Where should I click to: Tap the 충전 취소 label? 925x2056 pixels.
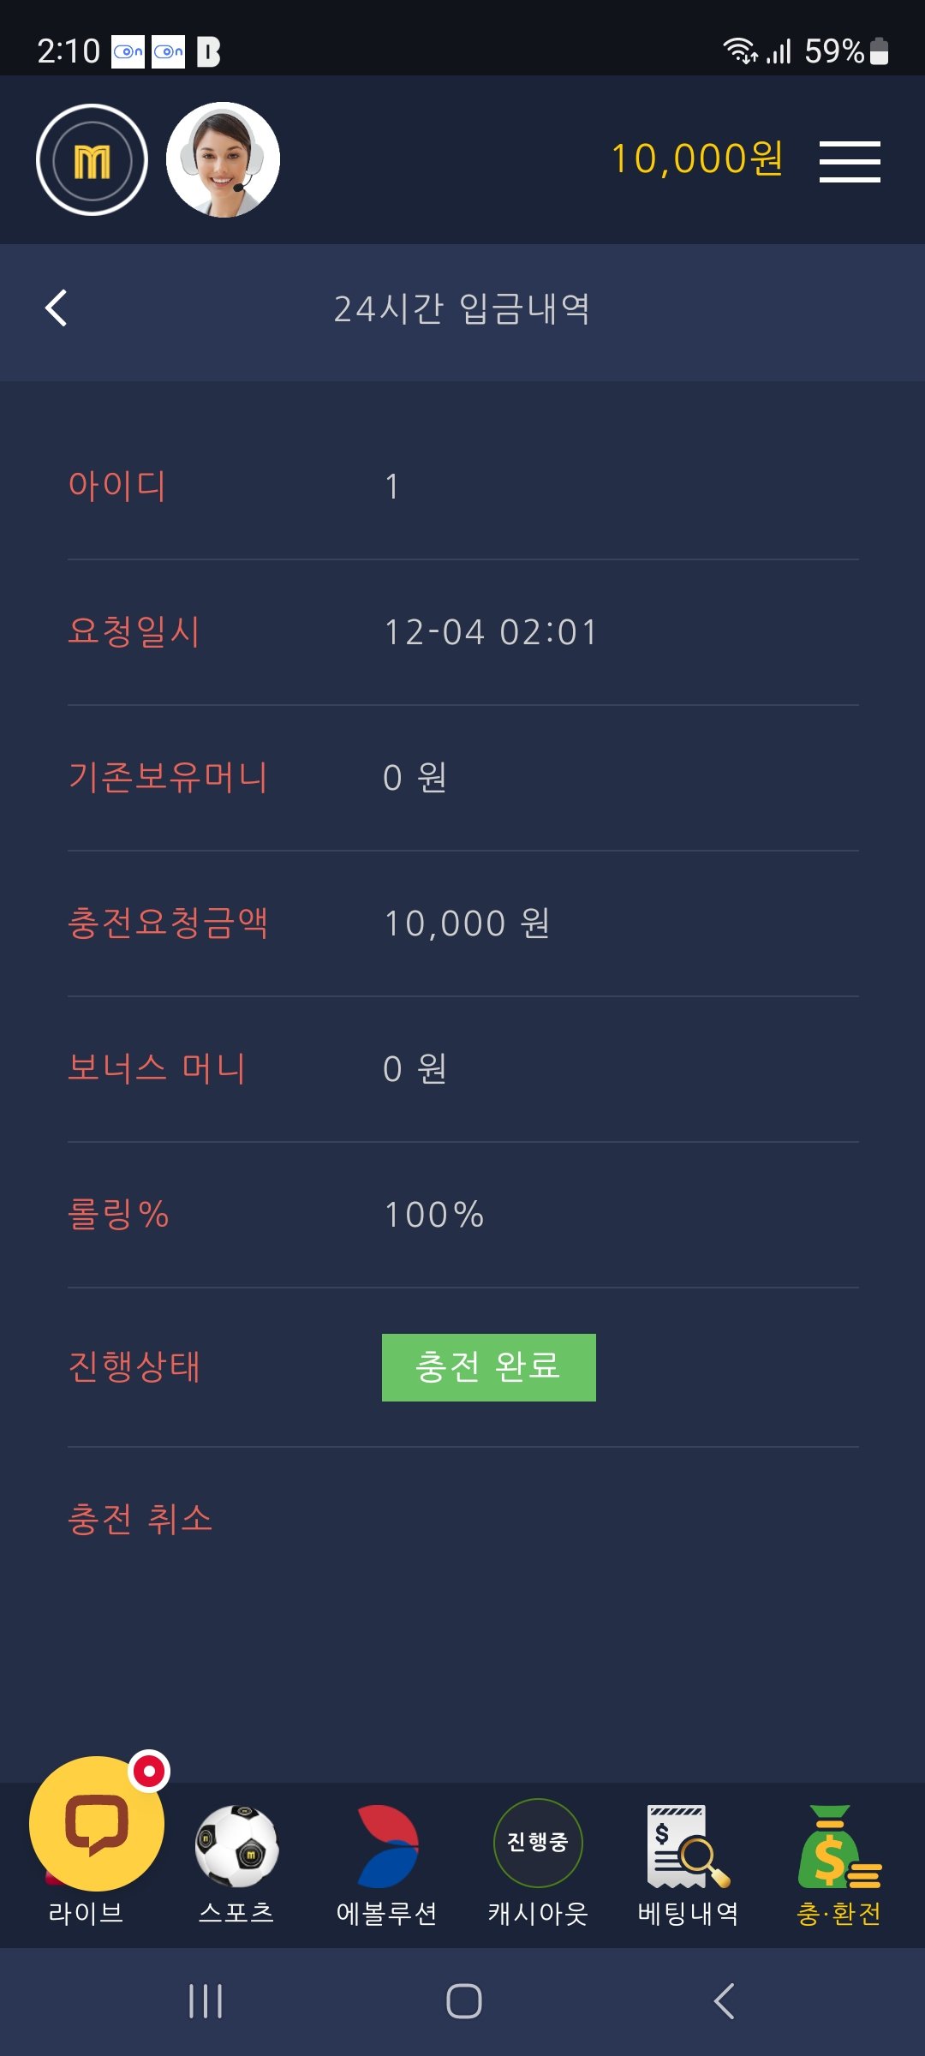[140, 1519]
